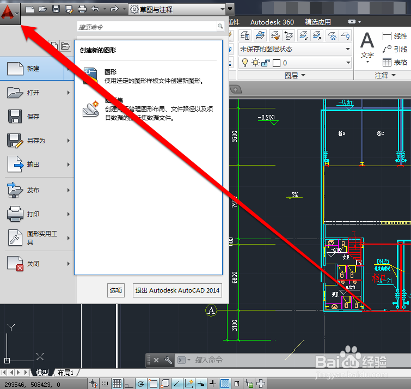
Task: Switch to the Autodesk 360 ribbon tab
Action: pyautogui.click(x=272, y=22)
